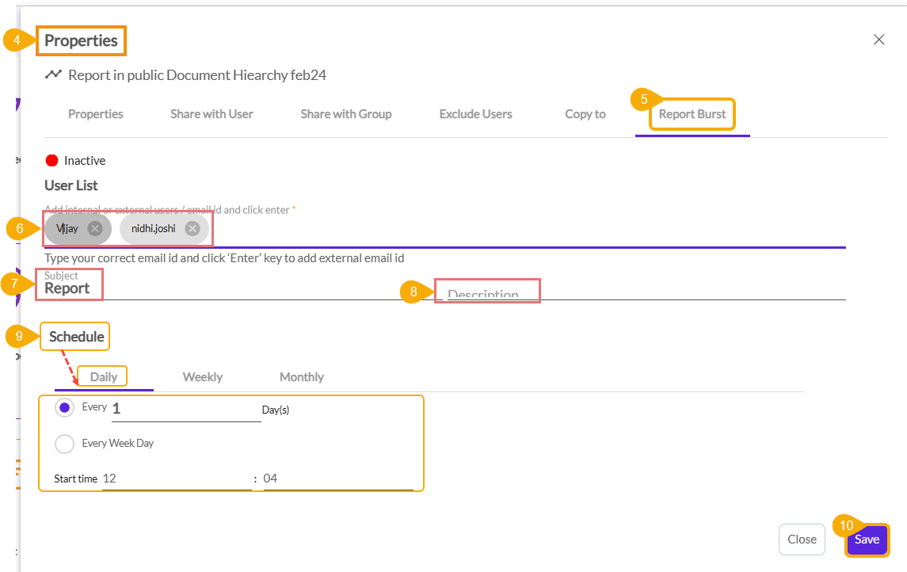Screen dimensions: 907x572
Task: Close the Properties dialog with X icon
Action: pos(878,40)
